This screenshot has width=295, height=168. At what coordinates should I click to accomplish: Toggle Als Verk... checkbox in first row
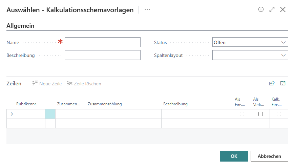coord(260,114)
